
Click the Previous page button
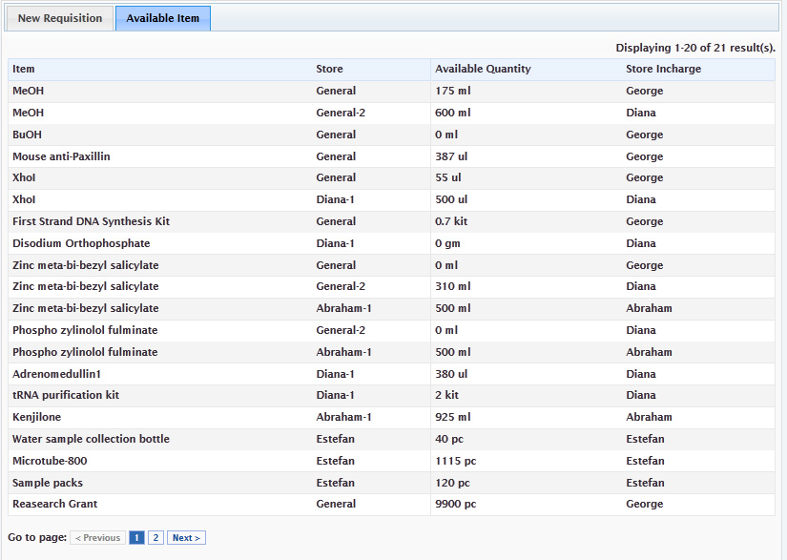[98, 538]
